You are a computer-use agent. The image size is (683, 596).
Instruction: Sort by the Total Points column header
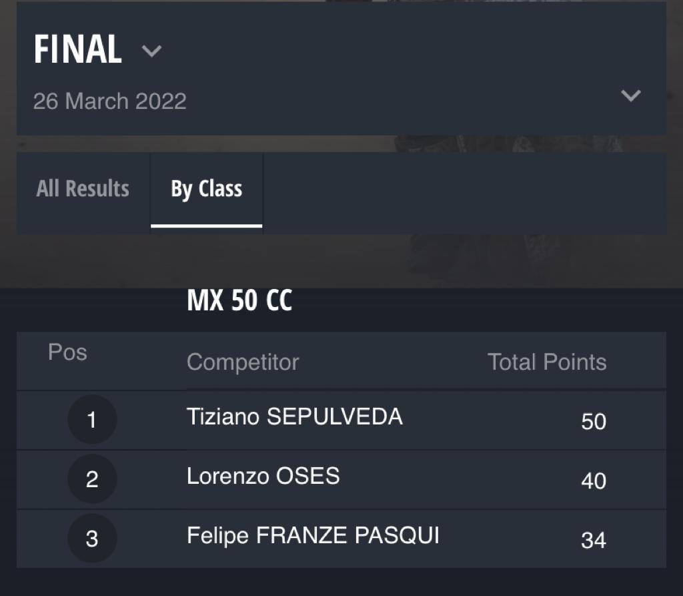tap(547, 362)
